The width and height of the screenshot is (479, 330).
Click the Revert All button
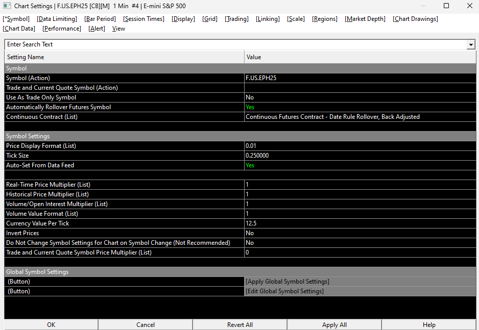(240, 325)
